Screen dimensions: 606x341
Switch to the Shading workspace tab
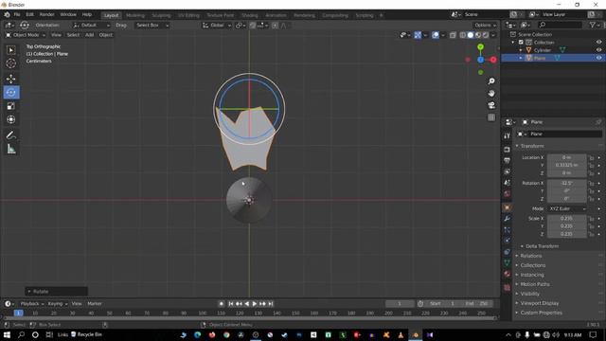coord(250,15)
